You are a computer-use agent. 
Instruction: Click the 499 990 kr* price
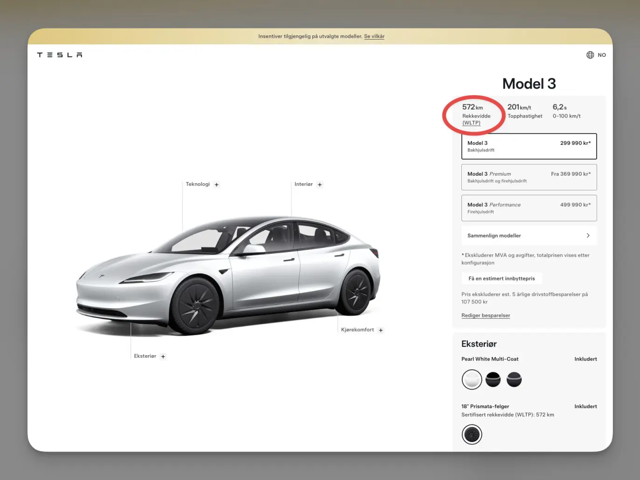(x=575, y=205)
